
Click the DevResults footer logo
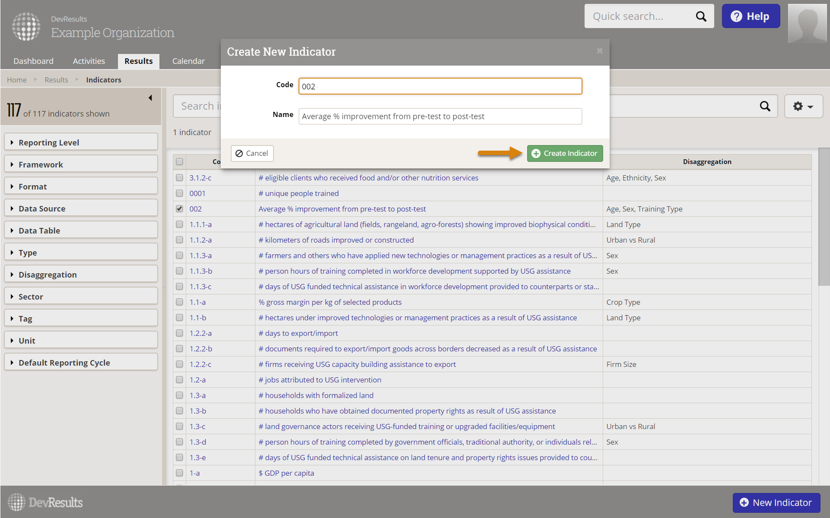pyautogui.click(x=45, y=502)
